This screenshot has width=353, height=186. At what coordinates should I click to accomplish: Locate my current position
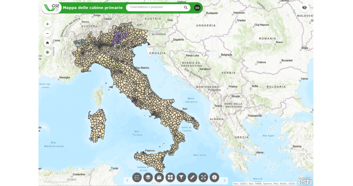click(x=48, y=52)
